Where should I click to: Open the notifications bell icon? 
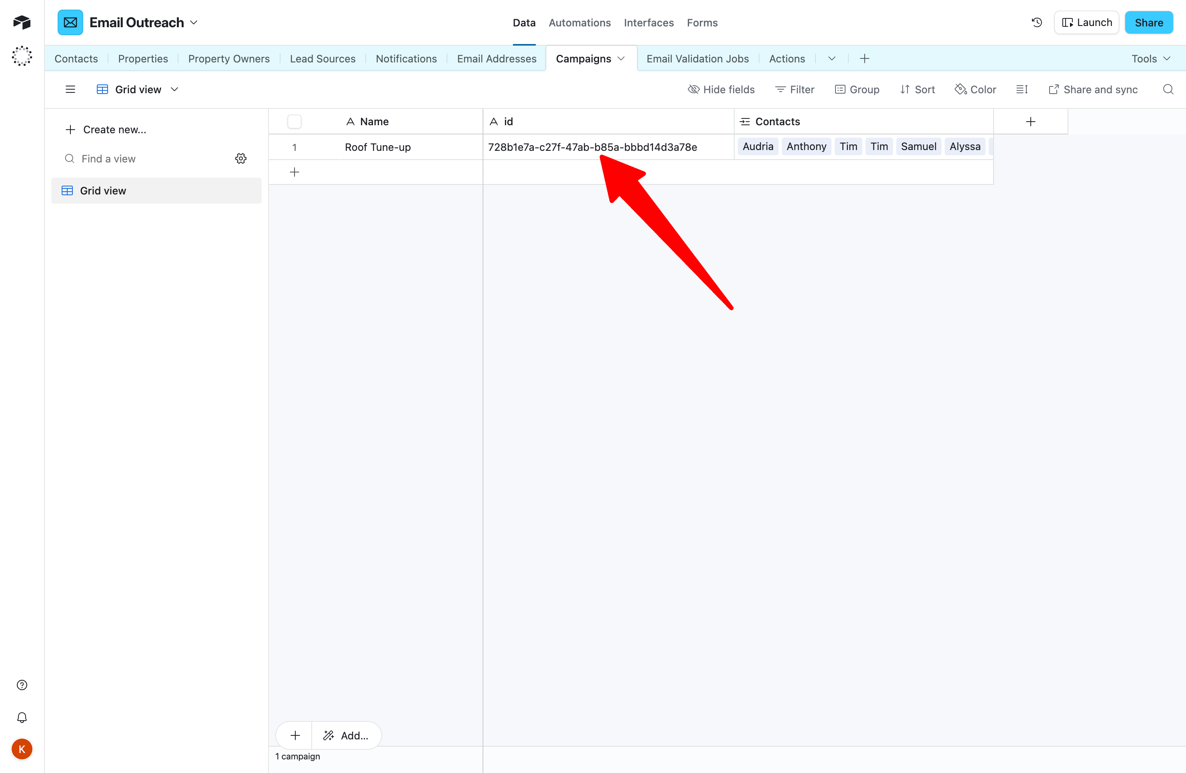(x=22, y=717)
